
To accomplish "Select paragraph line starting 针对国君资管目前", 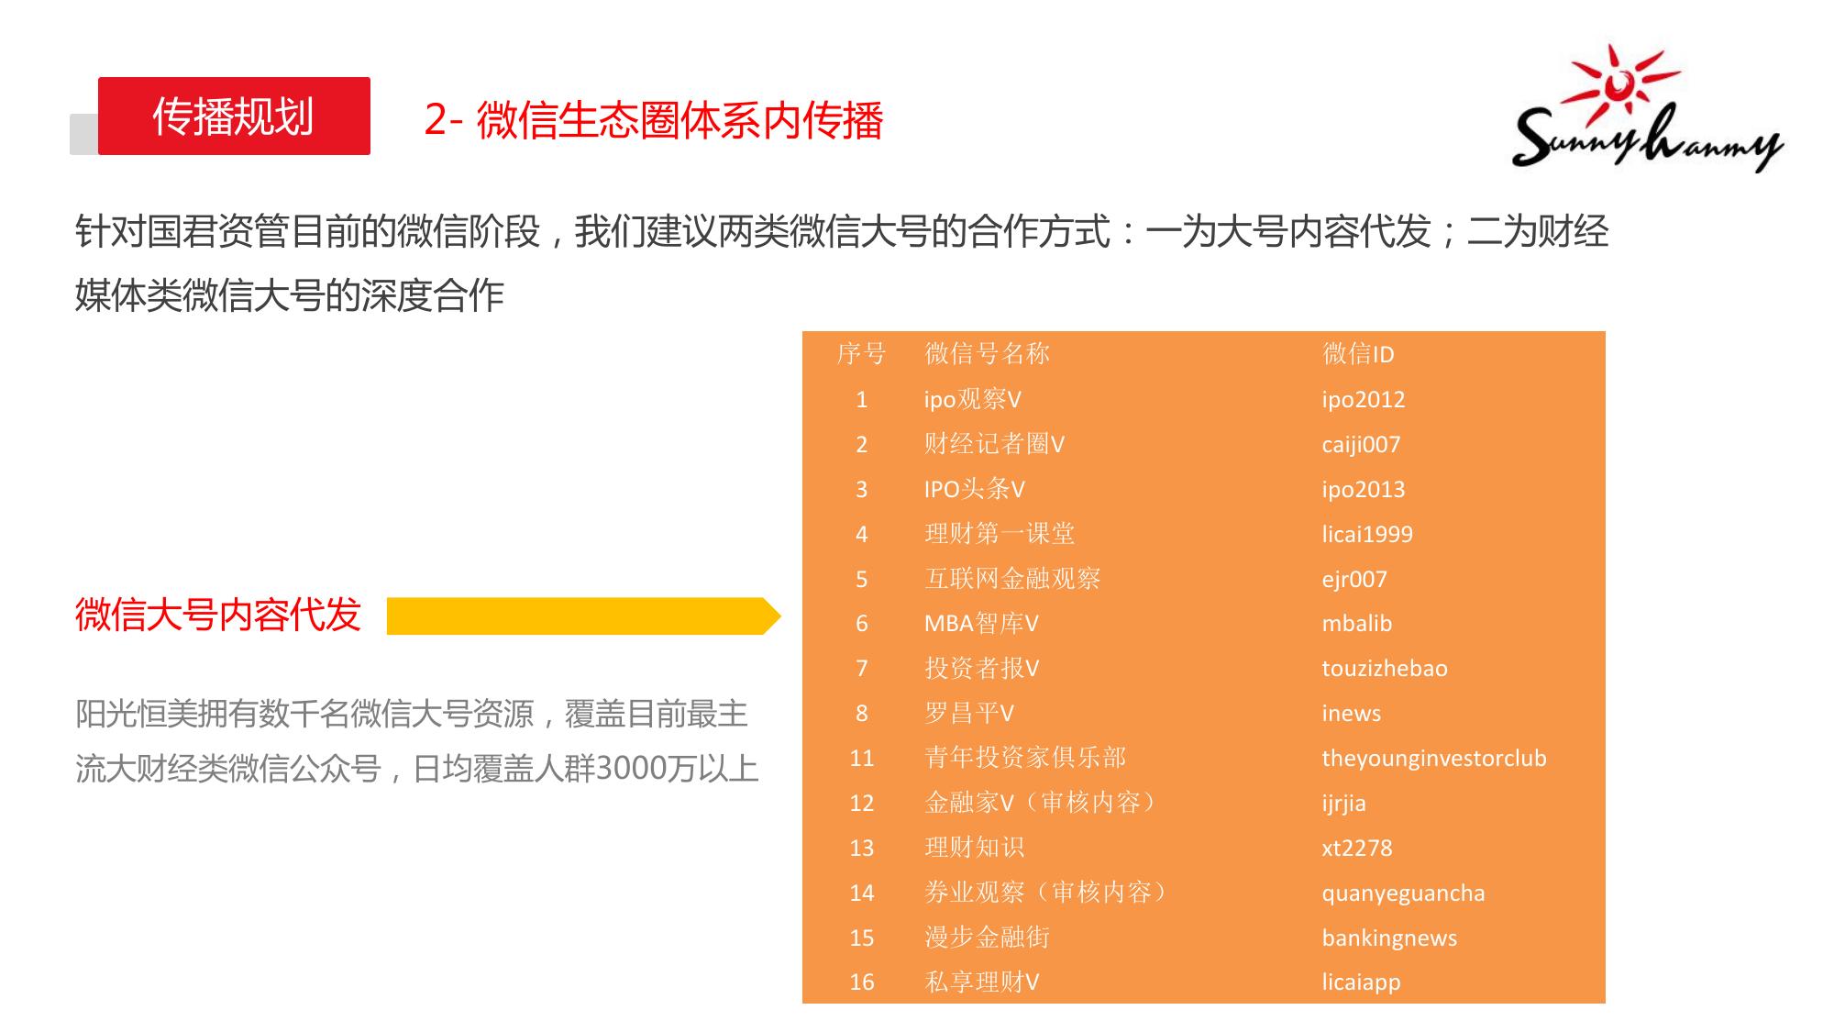I will [842, 231].
